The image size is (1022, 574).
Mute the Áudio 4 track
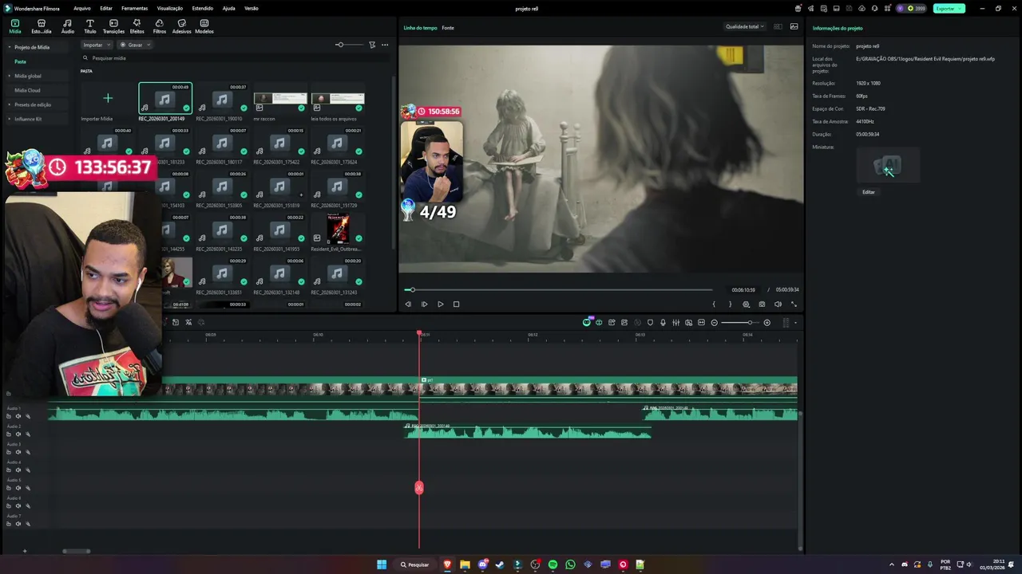click(x=18, y=470)
